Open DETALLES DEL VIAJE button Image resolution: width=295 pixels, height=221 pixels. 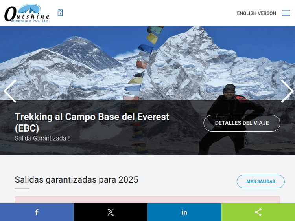(242, 123)
